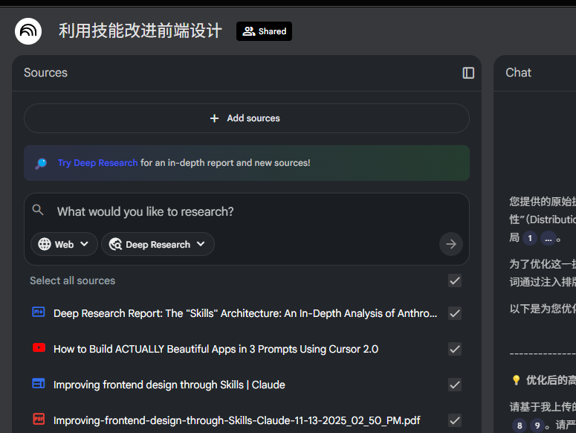Image resolution: width=576 pixels, height=433 pixels.
Task: Uncheck the PDF source checkbox
Action: (x=455, y=420)
